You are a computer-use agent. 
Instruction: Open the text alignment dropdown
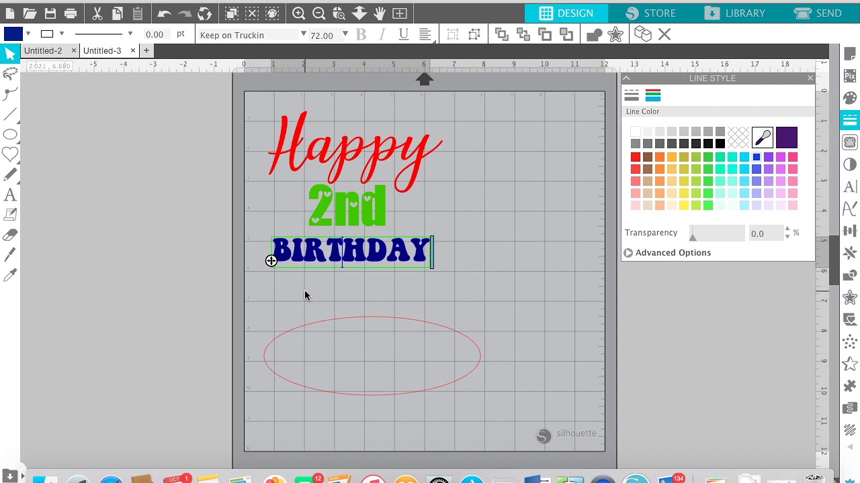pyautogui.click(x=425, y=34)
